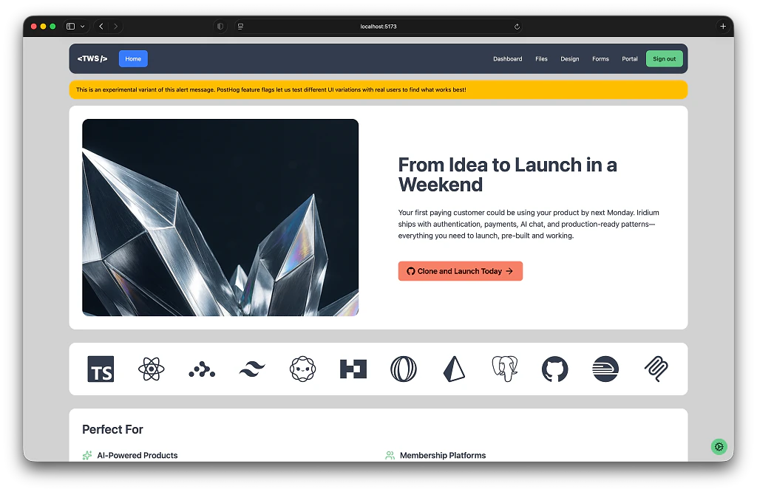Select the TypeScript logo in the tech stack row

point(101,369)
